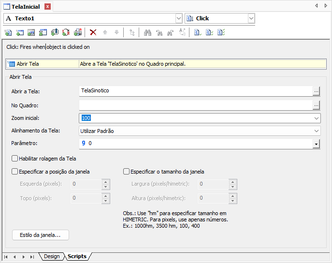Check 'Especificar a posição da janela'
This screenshot has height=263, width=332.
click(14, 171)
